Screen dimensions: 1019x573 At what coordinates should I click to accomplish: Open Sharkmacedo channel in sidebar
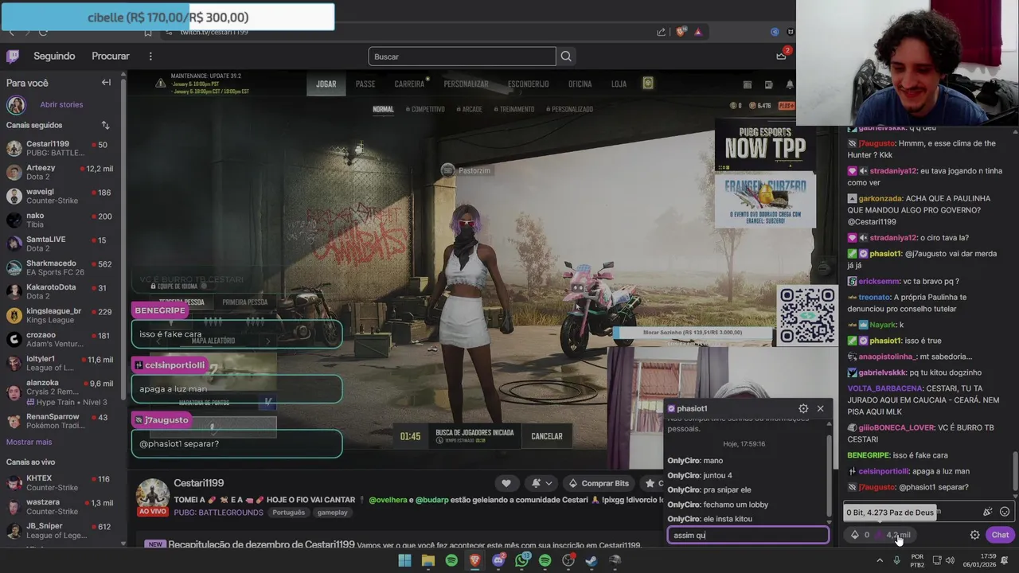pyautogui.click(x=61, y=267)
